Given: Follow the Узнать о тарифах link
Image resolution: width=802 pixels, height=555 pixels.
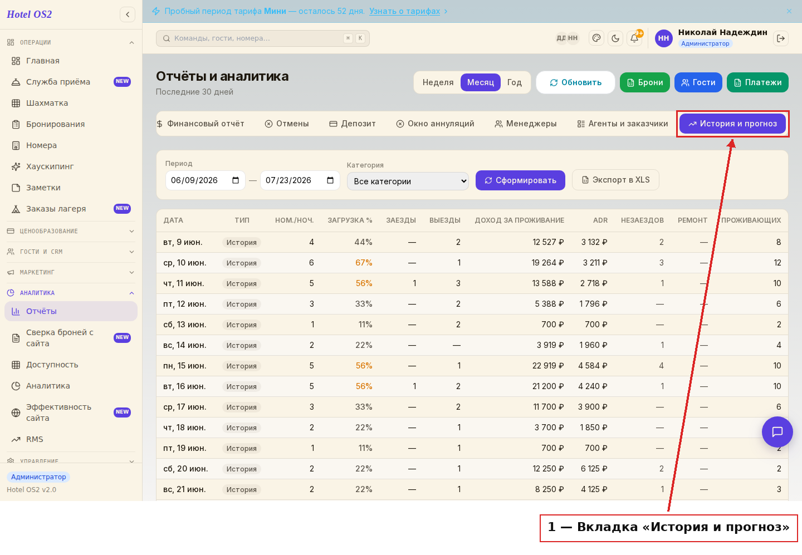Looking at the screenshot, I should (x=405, y=11).
